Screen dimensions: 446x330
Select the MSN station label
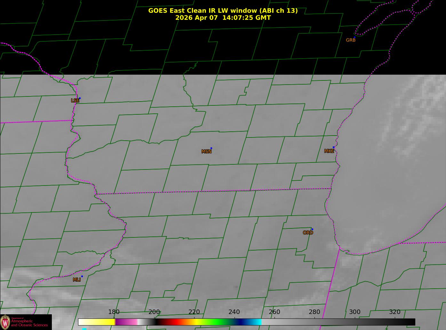pos(206,152)
